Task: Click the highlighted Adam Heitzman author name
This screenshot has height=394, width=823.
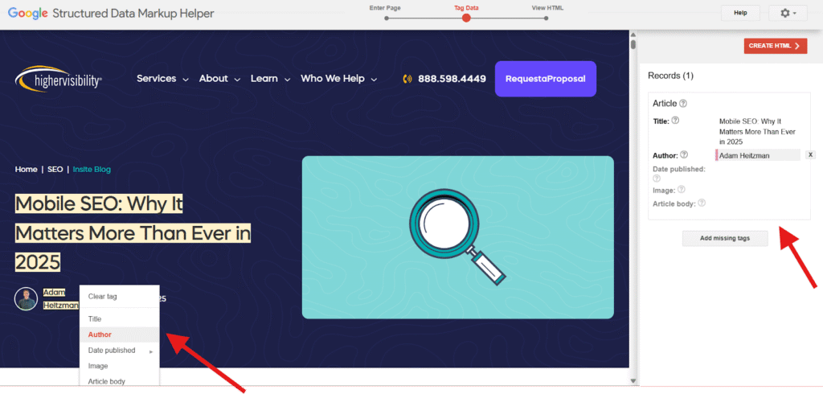Action: [61, 299]
